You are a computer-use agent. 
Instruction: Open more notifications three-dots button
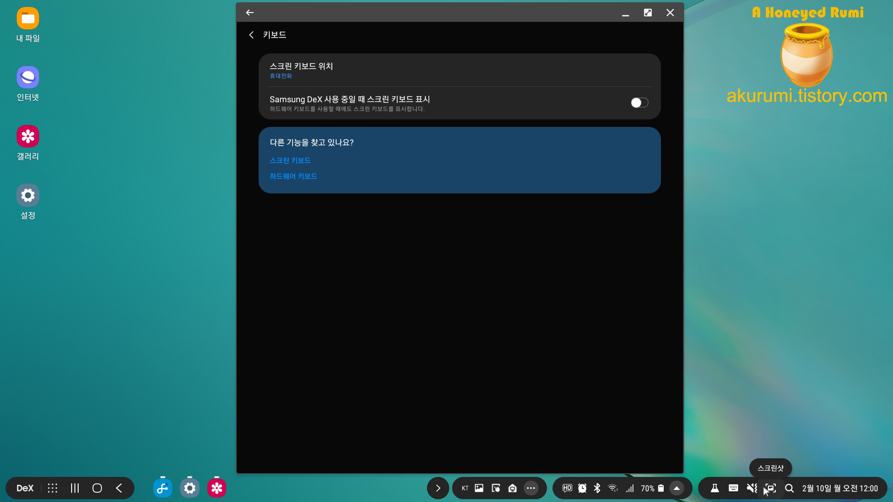click(531, 488)
